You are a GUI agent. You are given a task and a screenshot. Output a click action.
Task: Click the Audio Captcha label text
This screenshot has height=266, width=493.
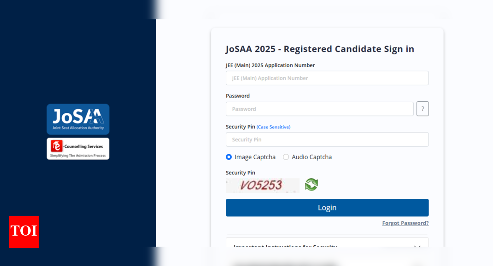(311, 157)
